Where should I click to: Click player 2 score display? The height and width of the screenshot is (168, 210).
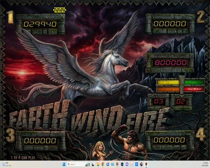pos(170,24)
